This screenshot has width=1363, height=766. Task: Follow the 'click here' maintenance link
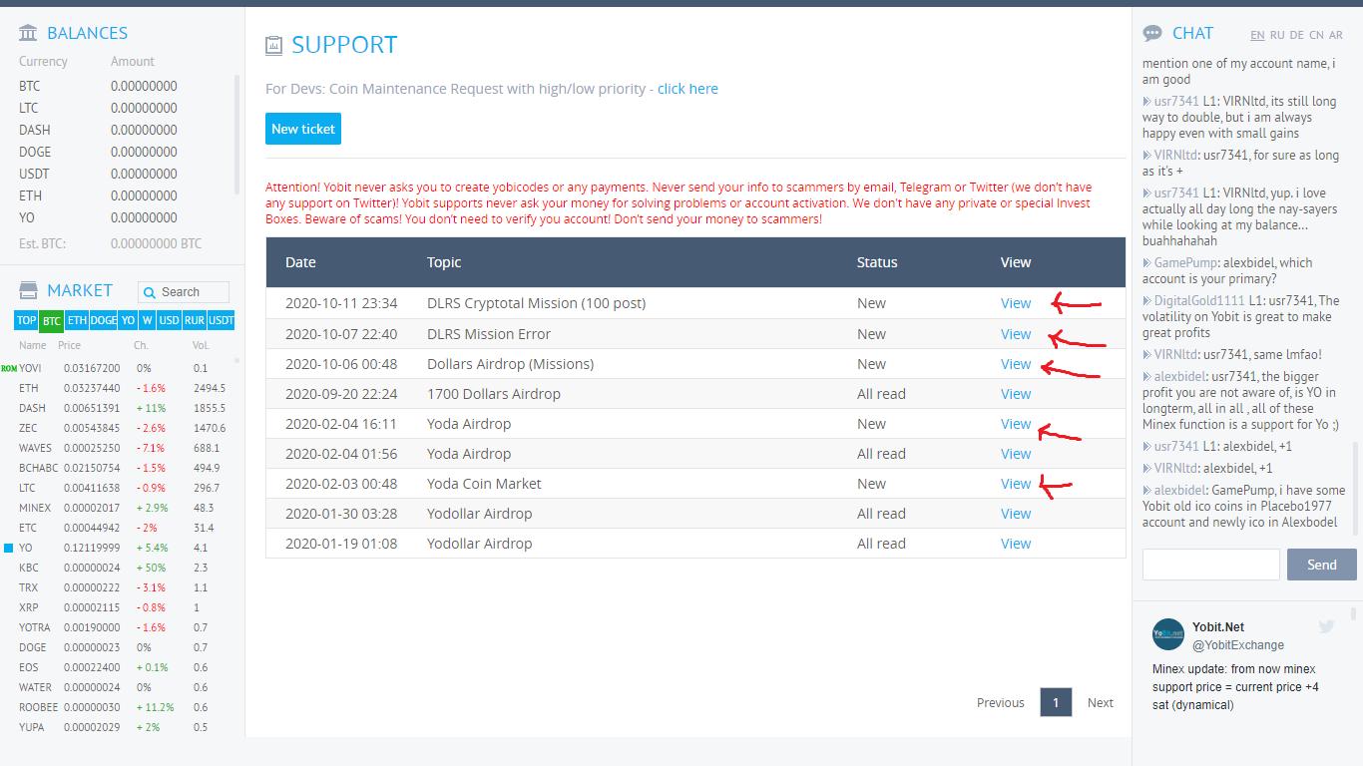687,89
